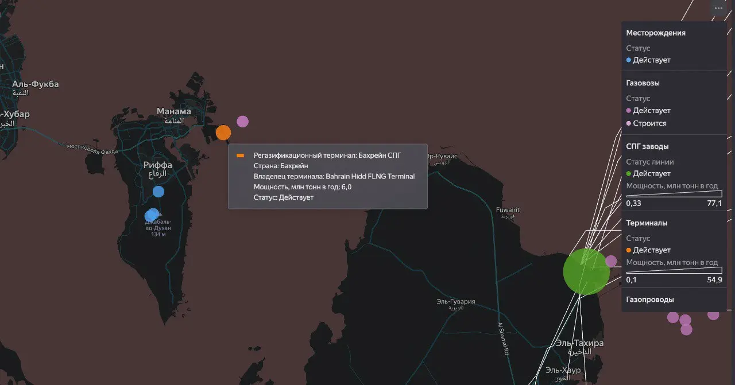The image size is (735, 385).
Task: Click the pink gas carrier marker near Manama
Action: (242, 121)
